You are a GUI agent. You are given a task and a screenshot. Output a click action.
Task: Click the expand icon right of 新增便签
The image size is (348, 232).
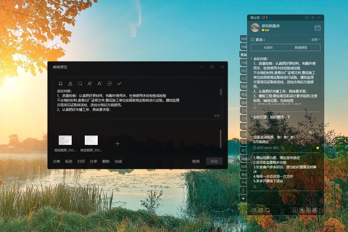316,47
